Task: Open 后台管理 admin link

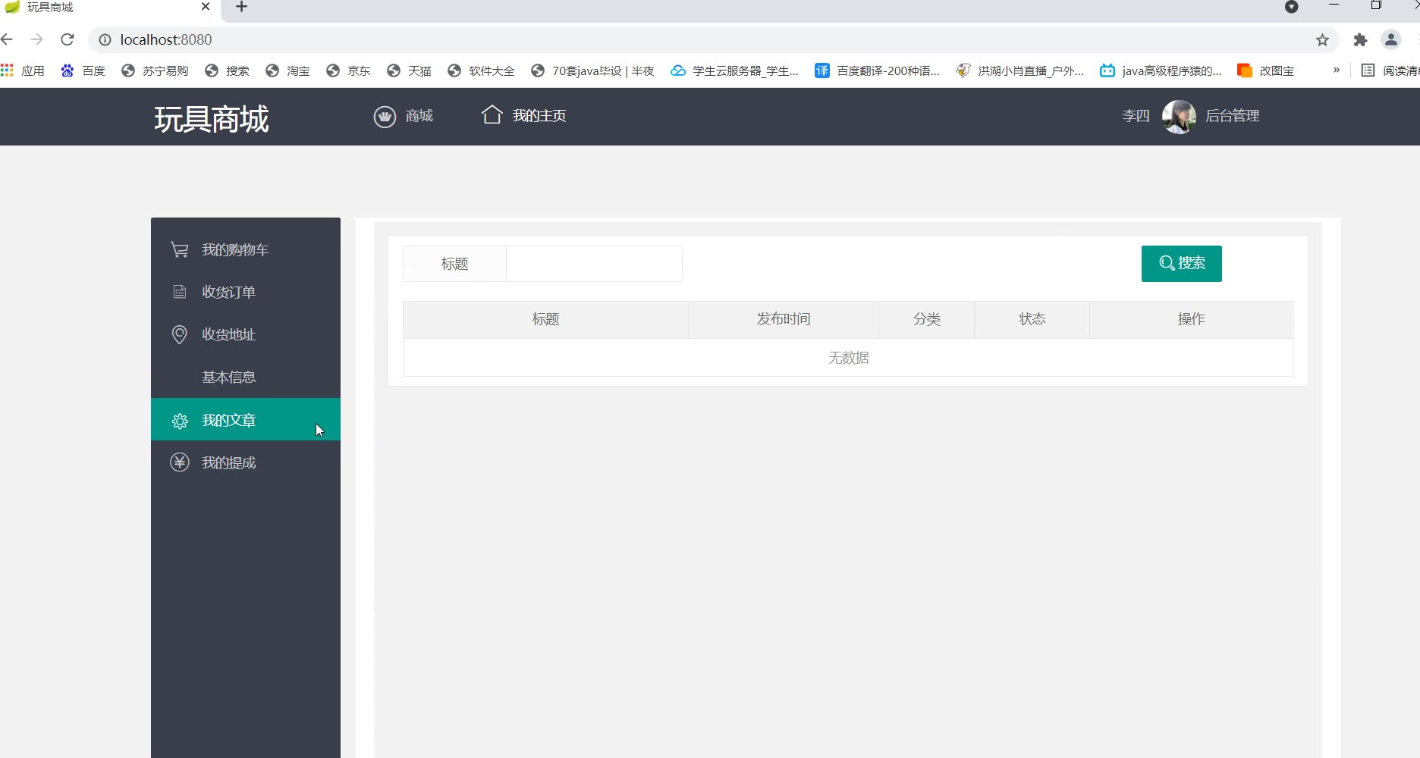Action: [x=1233, y=116]
